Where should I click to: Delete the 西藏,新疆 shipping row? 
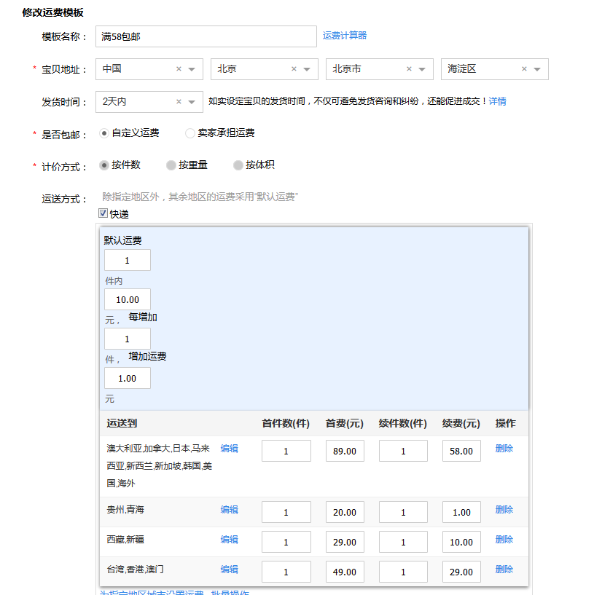click(x=504, y=540)
